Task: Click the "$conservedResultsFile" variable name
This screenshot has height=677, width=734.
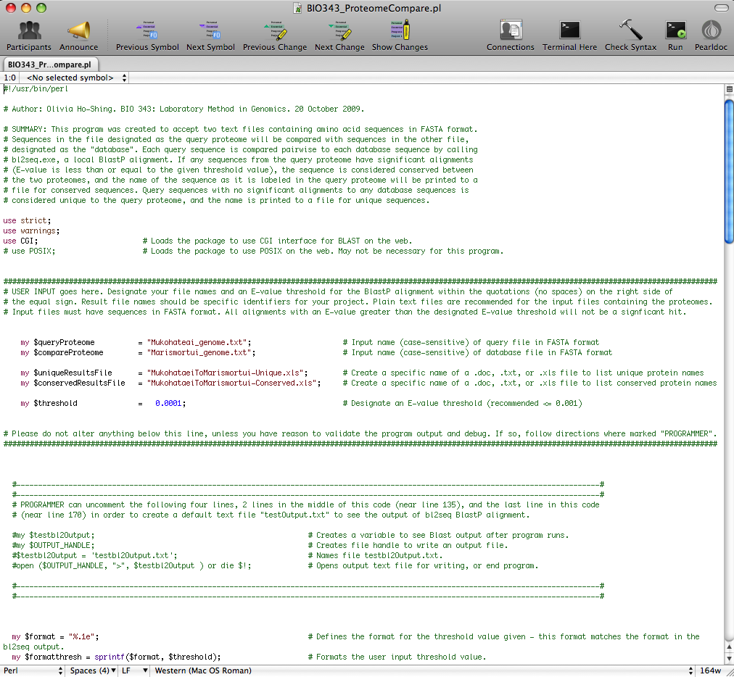Action: (x=79, y=383)
